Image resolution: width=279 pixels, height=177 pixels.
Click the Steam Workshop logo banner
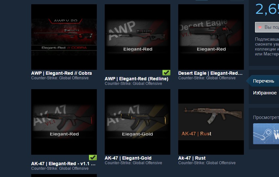pyautogui.click(x=266, y=134)
